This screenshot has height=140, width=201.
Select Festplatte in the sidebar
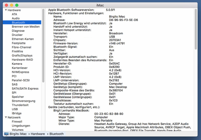click(19, 43)
